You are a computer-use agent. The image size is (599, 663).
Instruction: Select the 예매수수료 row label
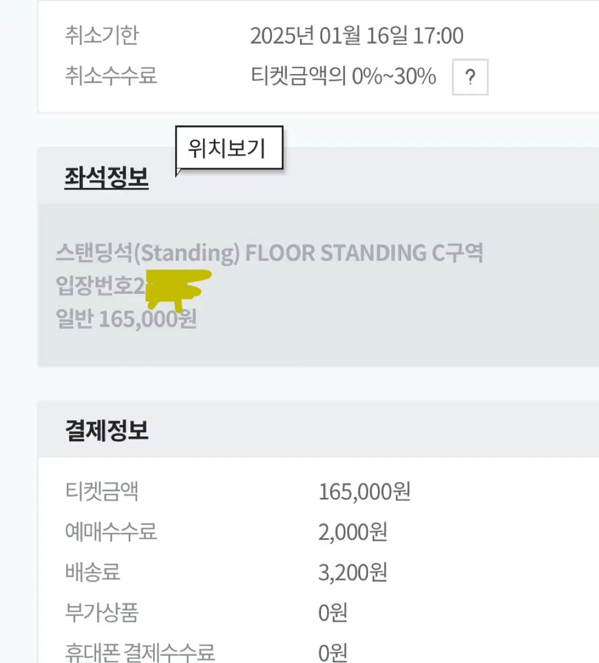pyautogui.click(x=111, y=532)
